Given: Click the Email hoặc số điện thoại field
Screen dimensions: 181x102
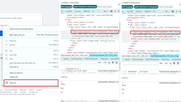Looking at the screenshot, I should tap(20, 18).
